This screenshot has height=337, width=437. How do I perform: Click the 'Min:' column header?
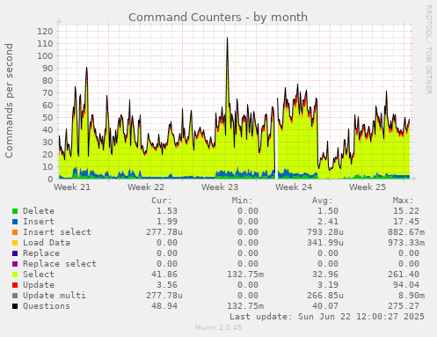(x=242, y=201)
